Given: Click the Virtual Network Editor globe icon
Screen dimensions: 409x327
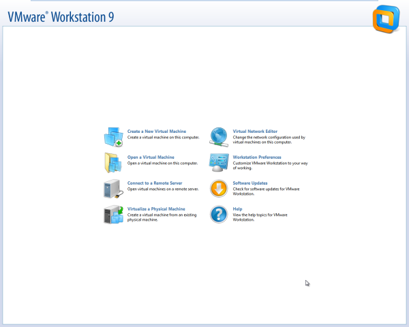Looking at the screenshot, I should (219, 137).
